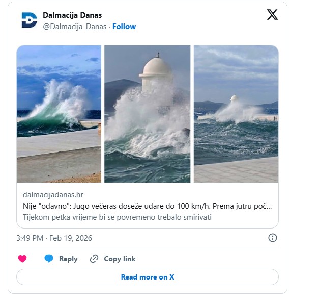Open the article headline starting with Nije "odavno"
Viewport: 320px width, 304px height.
pos(148,207)
